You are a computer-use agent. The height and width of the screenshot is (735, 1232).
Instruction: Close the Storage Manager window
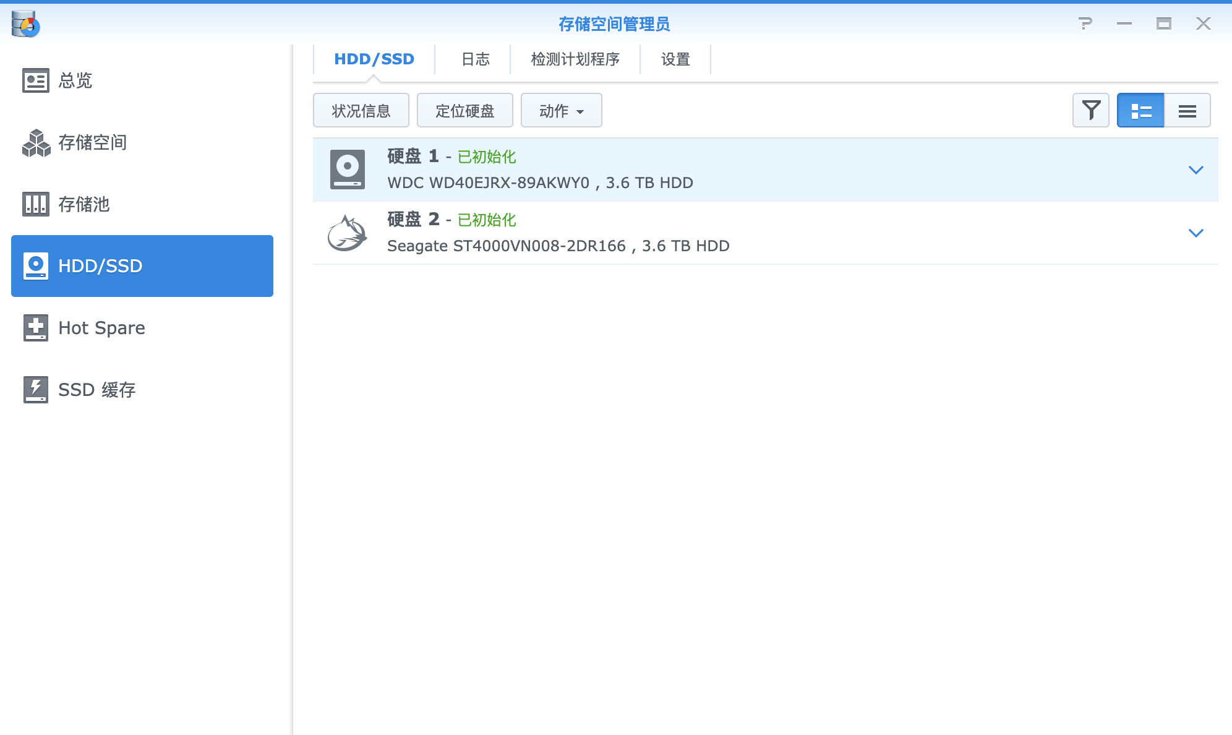pyautogui.click(x=1204, y=24)
